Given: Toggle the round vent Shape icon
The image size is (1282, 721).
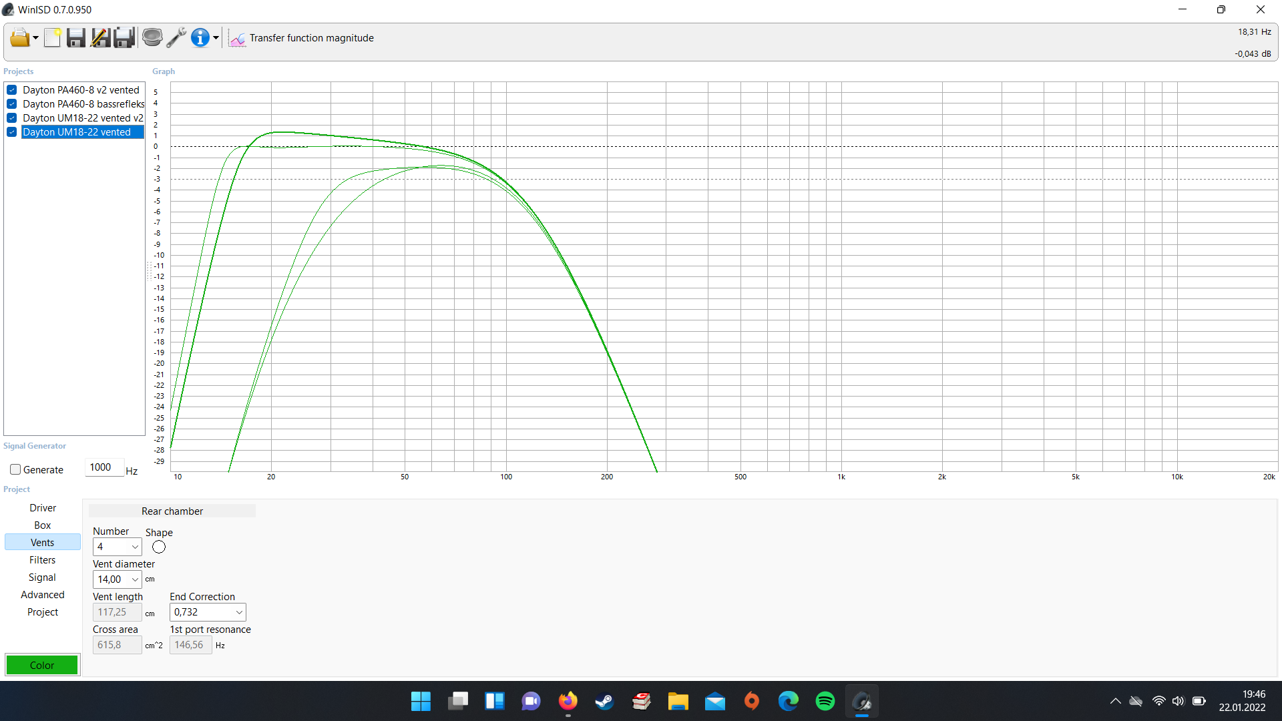Looking at the screenshot, I should 159,547.
